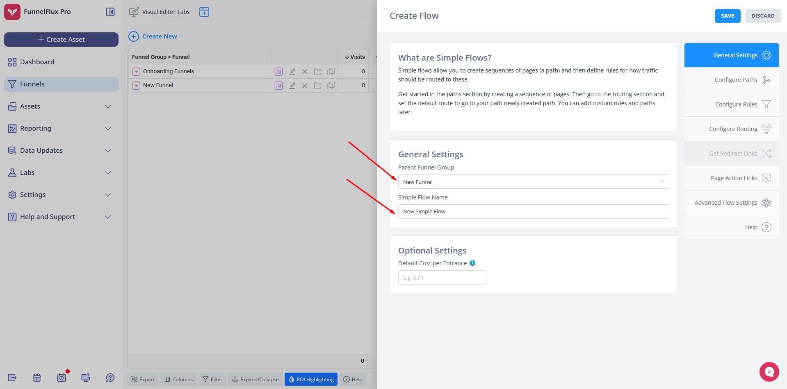Open stats icon for New Funnel row
Viewport: 787px width, 389px height.
278,86
